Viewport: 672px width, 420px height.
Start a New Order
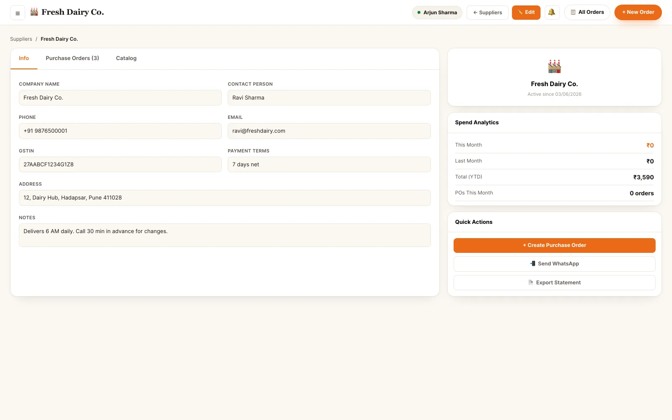point(638,13)
